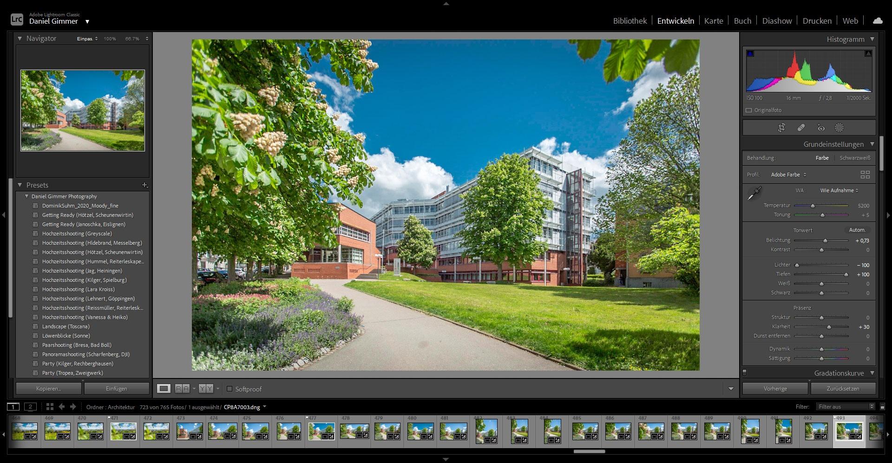Image resolution: width=892 pixels, height=463 pixels.
Task: Switch to the Web module
Action: point(850,21)
